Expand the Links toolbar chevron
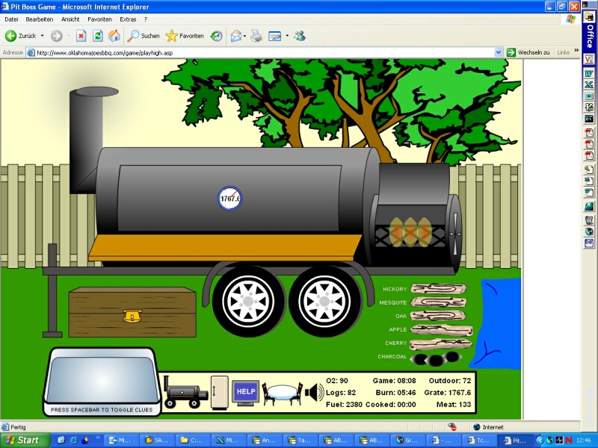 click(576, 50)
